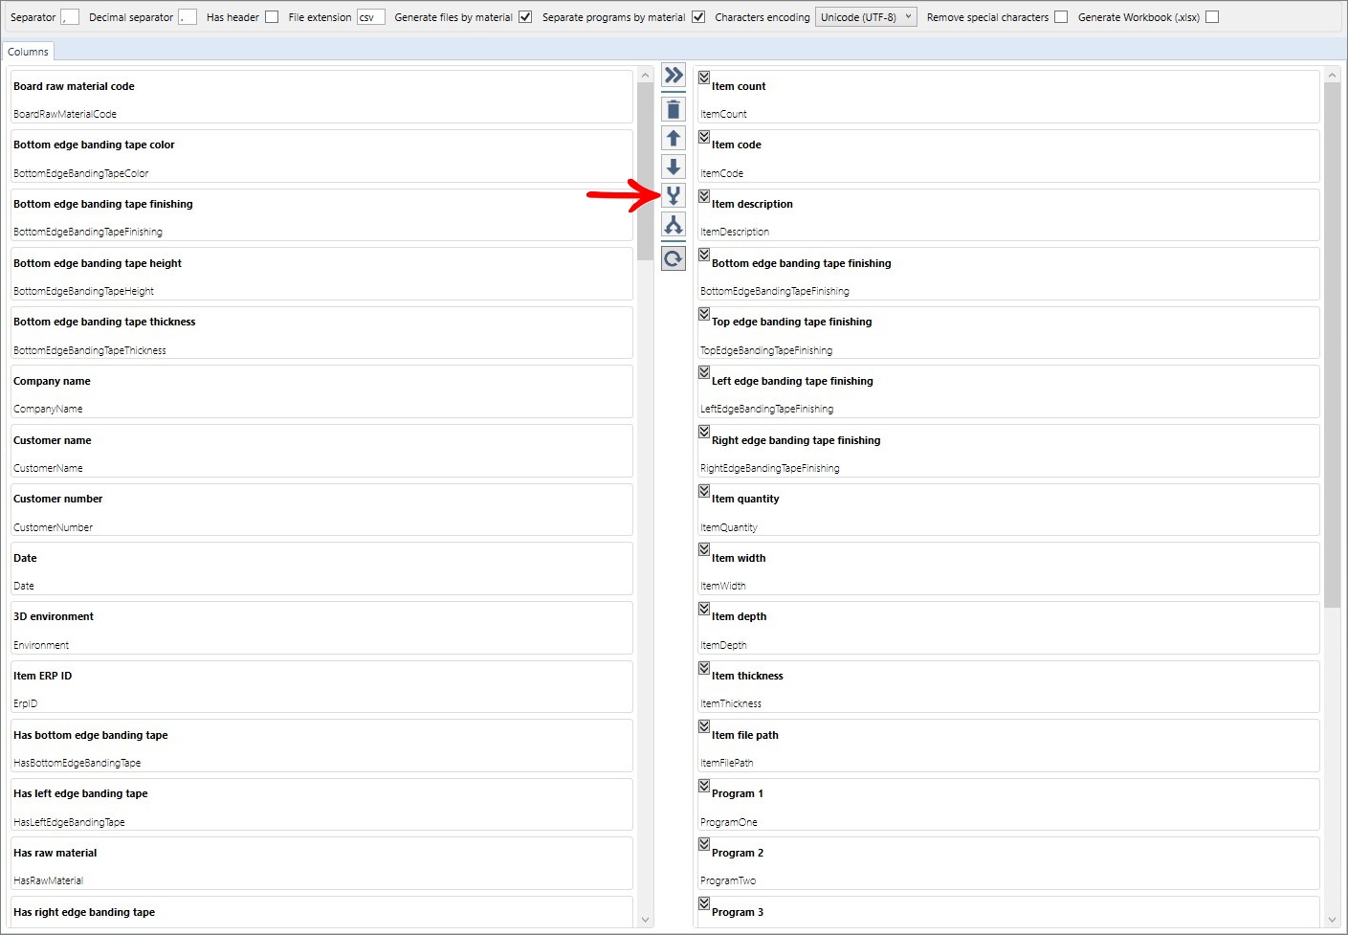Select the Has raw material column
The height and width of the screenshot is (935, 1348).
coord(321,864)
